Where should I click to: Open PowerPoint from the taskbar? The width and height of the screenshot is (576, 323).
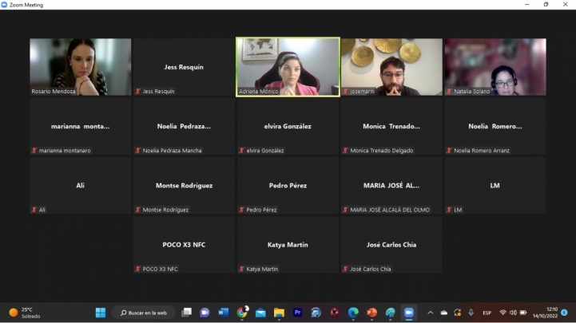371,313
